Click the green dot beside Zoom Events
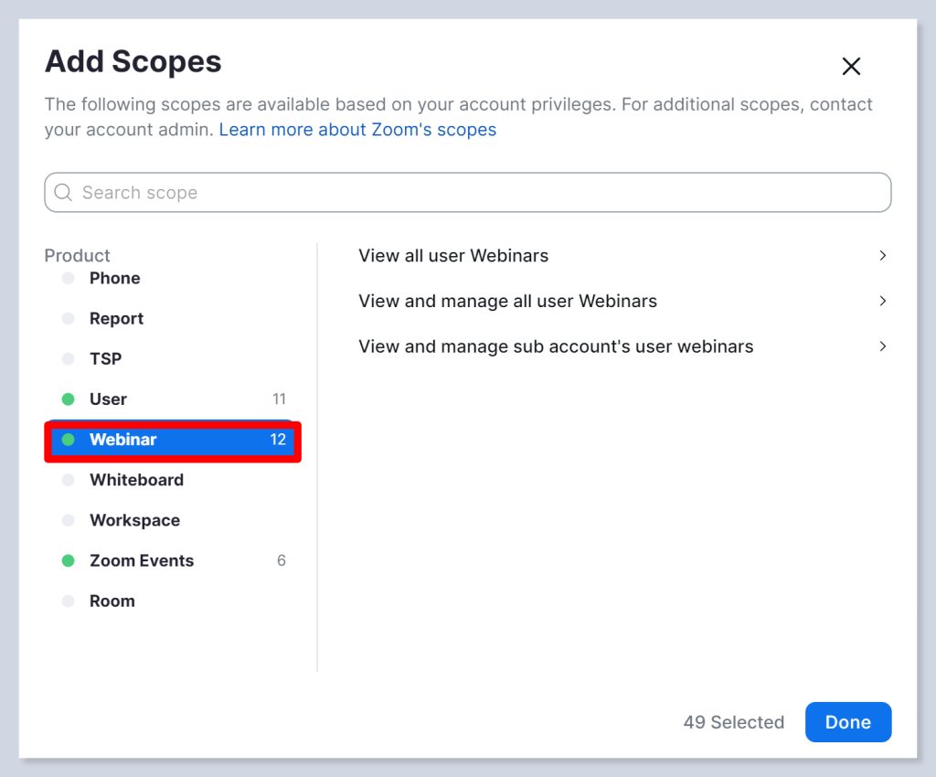The height and width of the screenshot is (777, 936). pyautogui.click(x=68, y=560)
